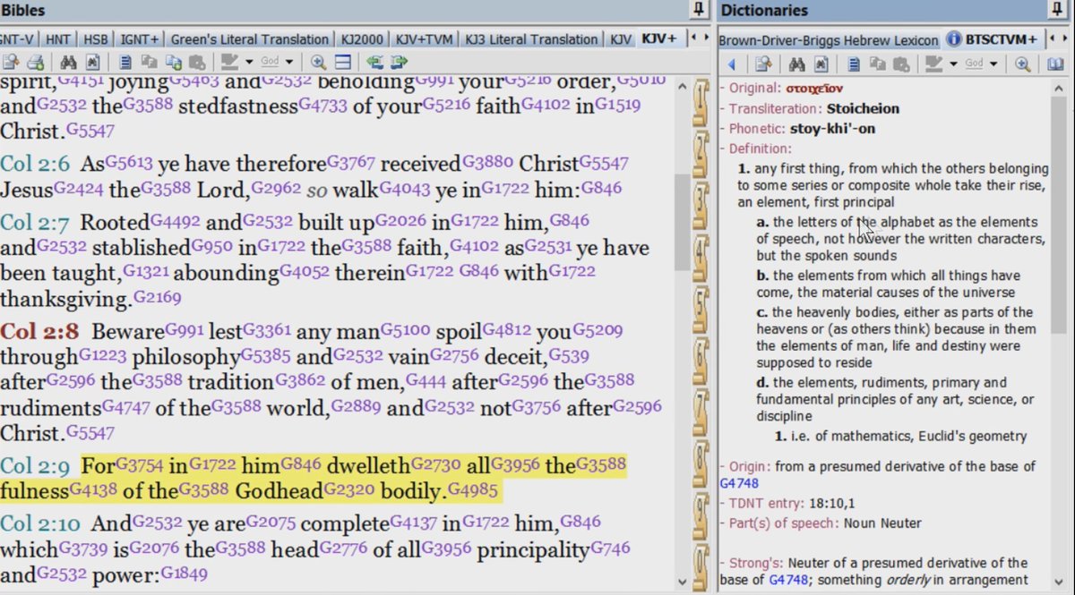The width and height of the screenshot is (1075, 595).
Task: Pin the Bibles panel
Action: click(x=698, y=10)
